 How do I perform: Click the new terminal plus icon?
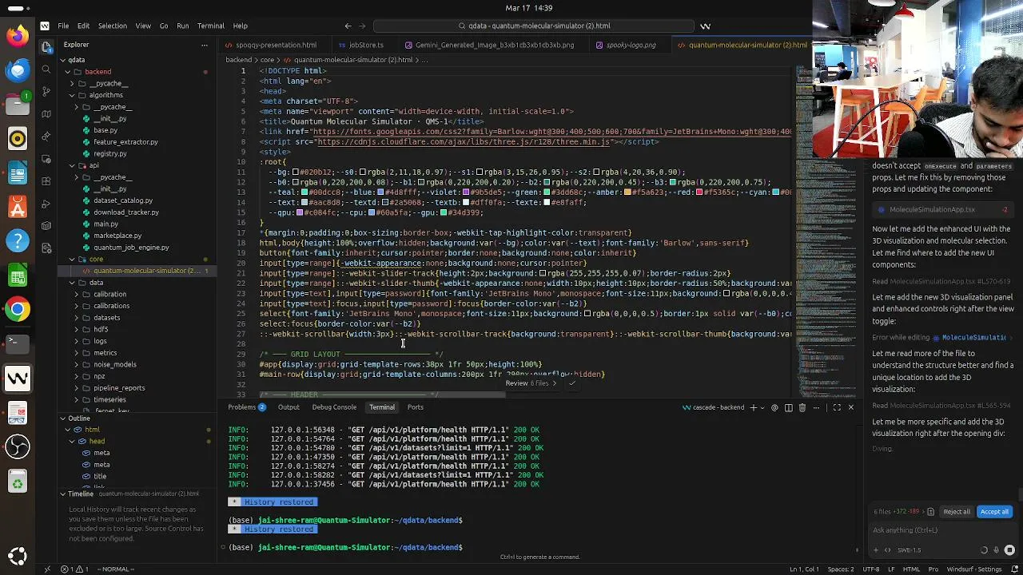pos(753,407)
